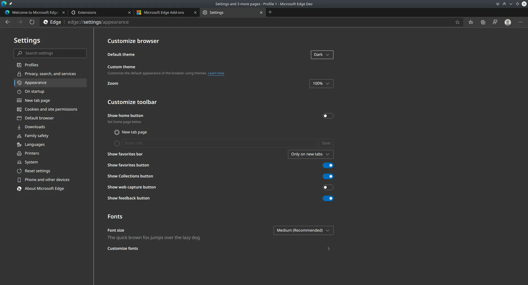This screenshot has height=285, width=528.
Task: Open Privacy, search, and services settings
Action: [x=50, y=74]
